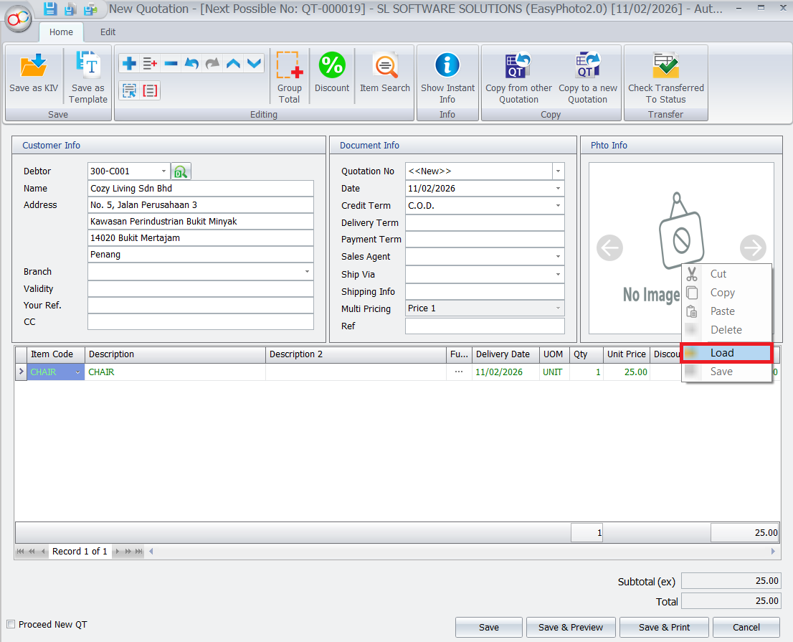Switch to the Edit ribbon tab
Image resolution: width=793 pixels, height=642 pixels.
108,32
